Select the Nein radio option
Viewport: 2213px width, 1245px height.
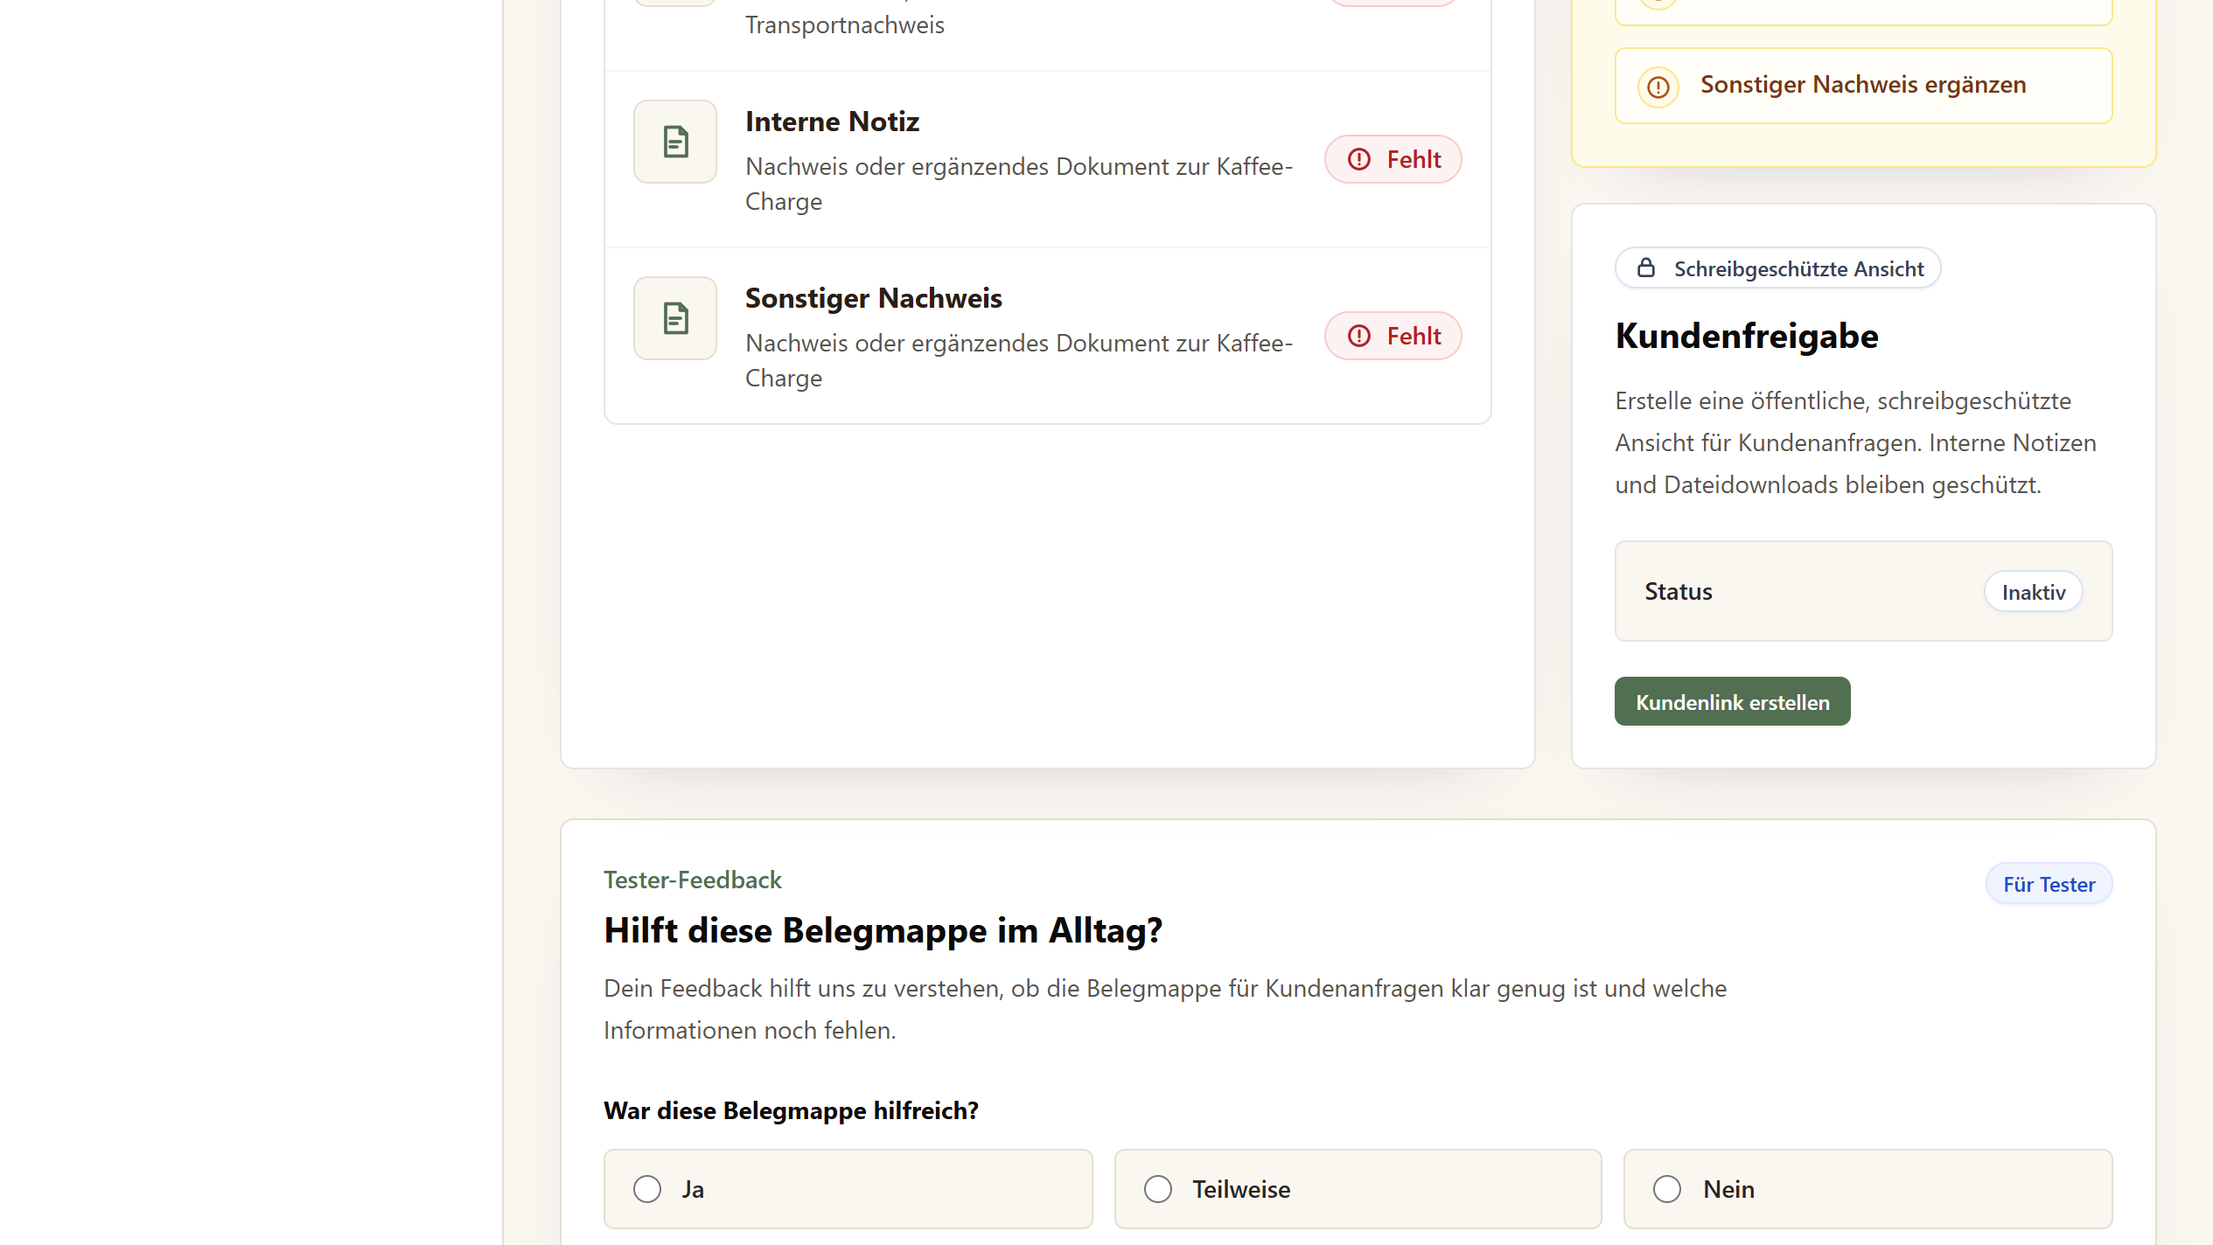pyautogui.click(x=1667, y=1189)
